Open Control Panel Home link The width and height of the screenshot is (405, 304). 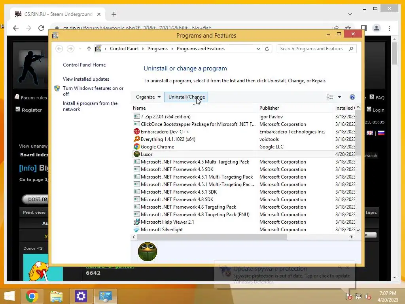(84, 65)
